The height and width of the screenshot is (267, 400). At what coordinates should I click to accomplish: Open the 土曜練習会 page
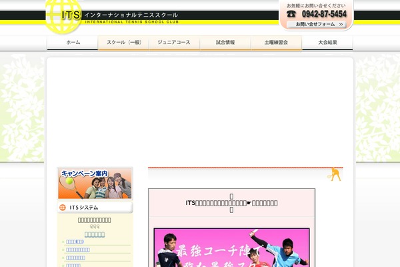(276, 43)
